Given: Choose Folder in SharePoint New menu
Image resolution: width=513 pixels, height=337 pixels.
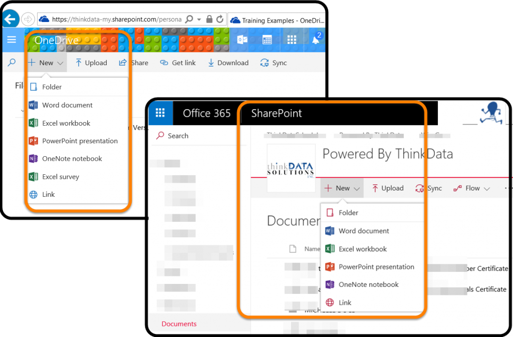Looking at the screenshot, I should click(372, 213).
